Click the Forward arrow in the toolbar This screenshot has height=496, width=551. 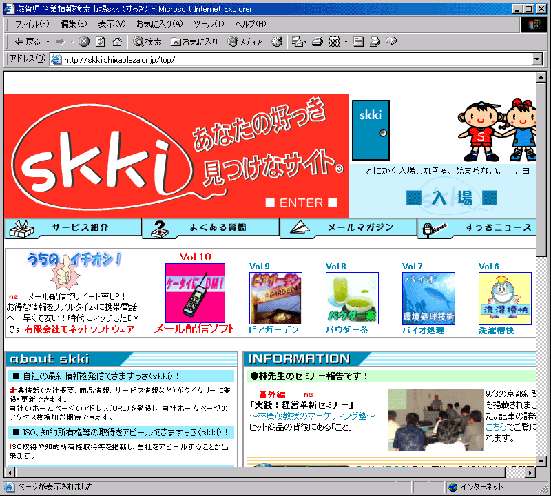[x=60, y=42]
